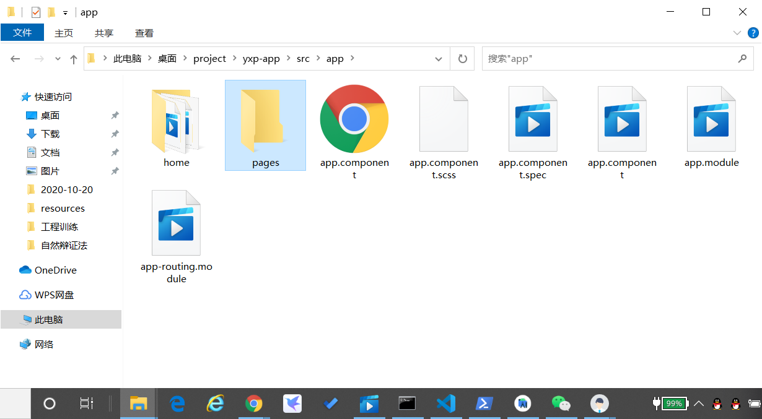Switch to the 主页 ribbon tab
This screenshot has height=419, width=762.
tap(64, 33)
